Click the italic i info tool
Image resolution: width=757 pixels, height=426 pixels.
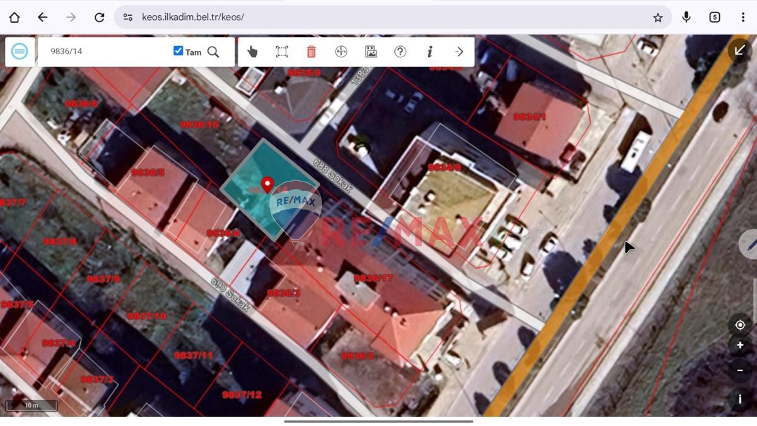430,52
